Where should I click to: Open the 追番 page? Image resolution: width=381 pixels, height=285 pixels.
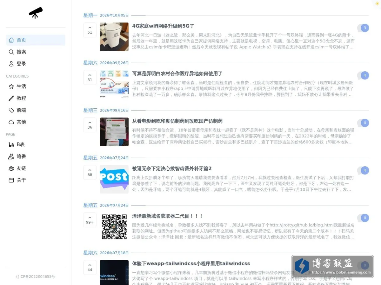point(36,156)
